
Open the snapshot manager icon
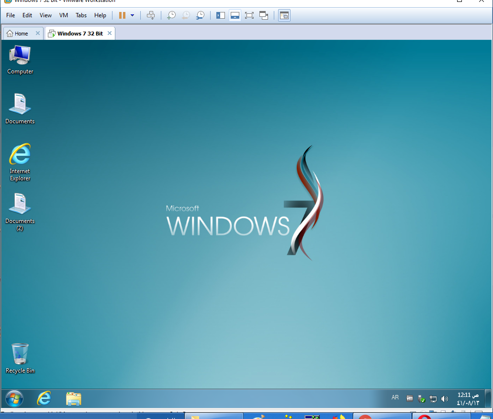(x=200, y=15)
